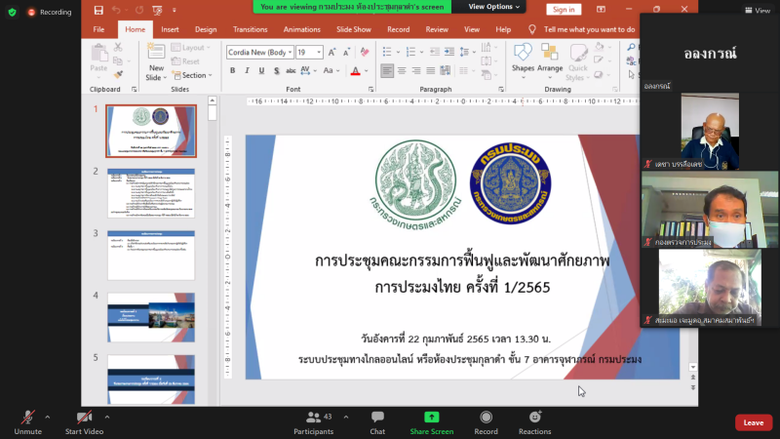
Task: Click Increase Font Size icon
Action: pyautogui.click(x=331, y=53)
